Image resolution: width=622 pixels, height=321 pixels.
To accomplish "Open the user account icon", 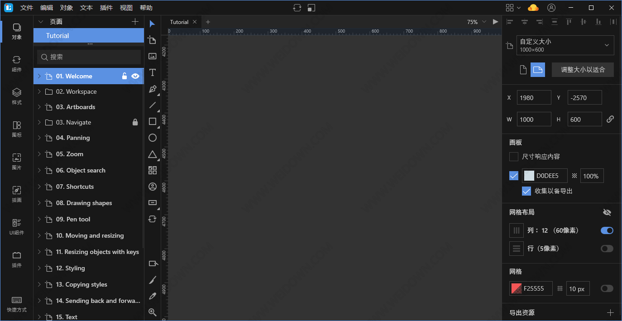I will coord(551,8).
